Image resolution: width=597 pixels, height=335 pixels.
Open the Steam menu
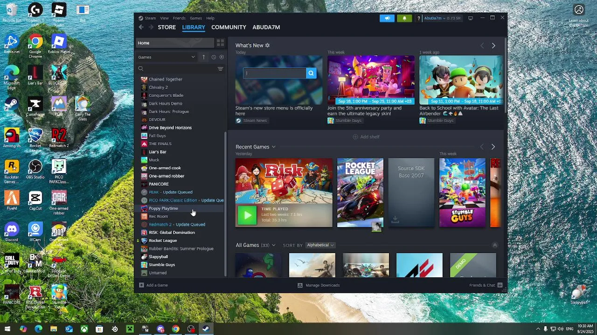[150, 18]
